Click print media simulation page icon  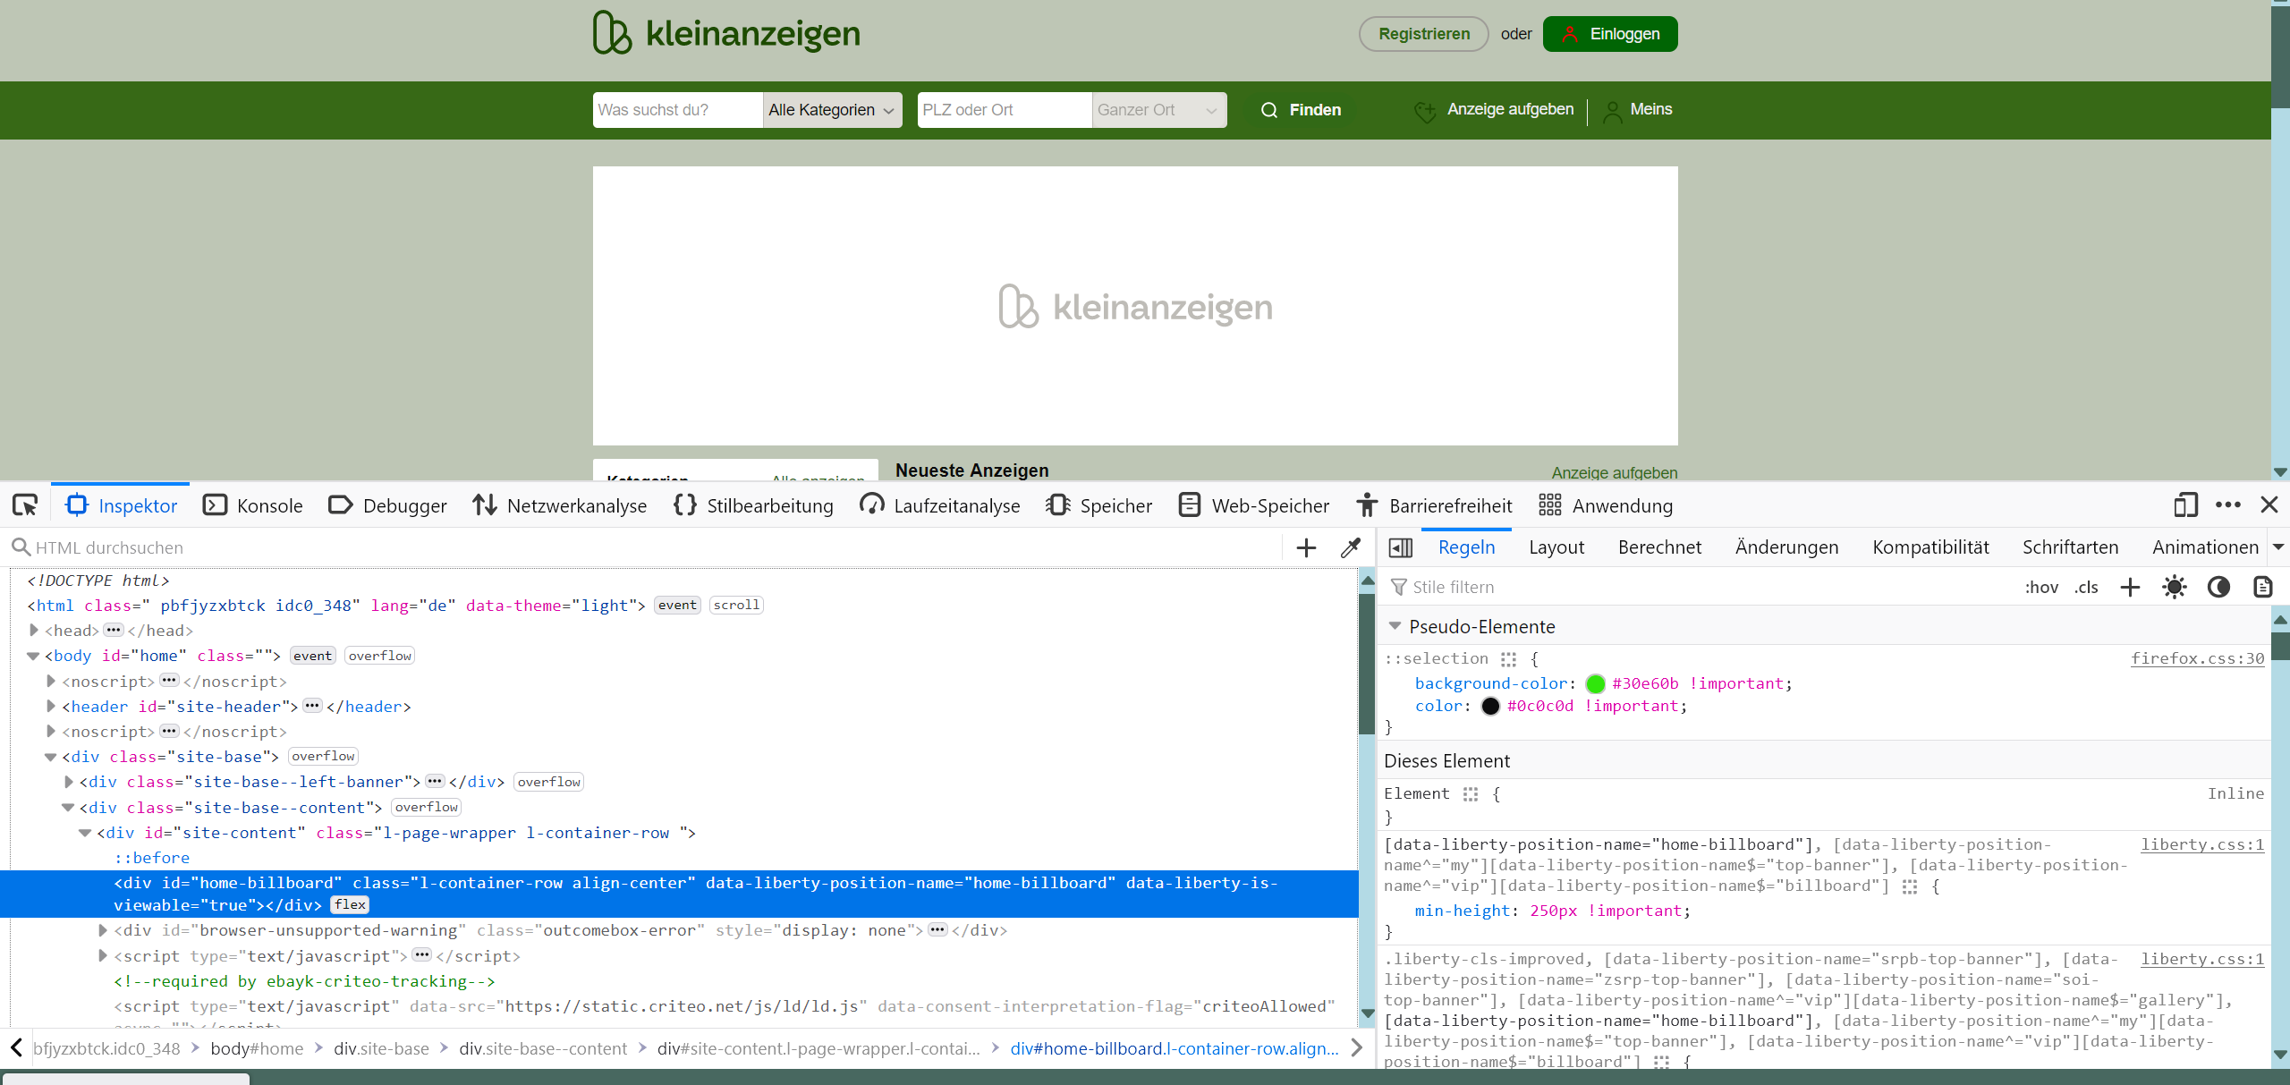point(2262,587)
